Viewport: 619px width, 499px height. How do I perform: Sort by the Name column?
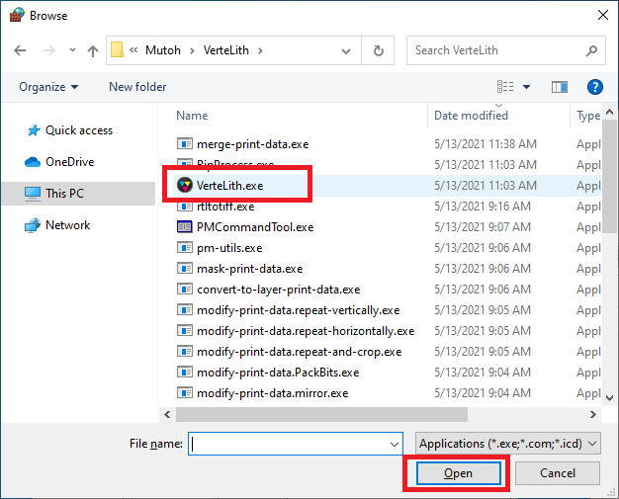[x=192, y=116]
